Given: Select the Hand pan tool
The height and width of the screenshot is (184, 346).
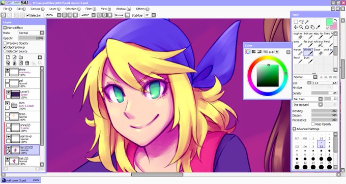Looking at the screenshot, I should pyautogui.click(x=312, y=27).
